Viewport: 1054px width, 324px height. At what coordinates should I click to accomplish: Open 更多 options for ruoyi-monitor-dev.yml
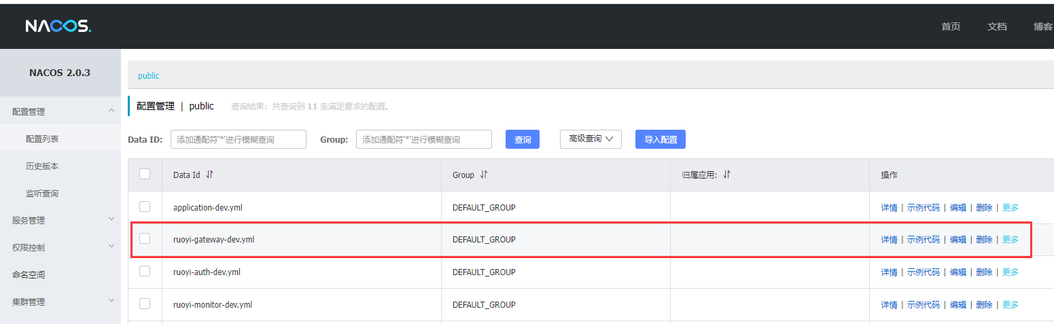(1011, 305)
